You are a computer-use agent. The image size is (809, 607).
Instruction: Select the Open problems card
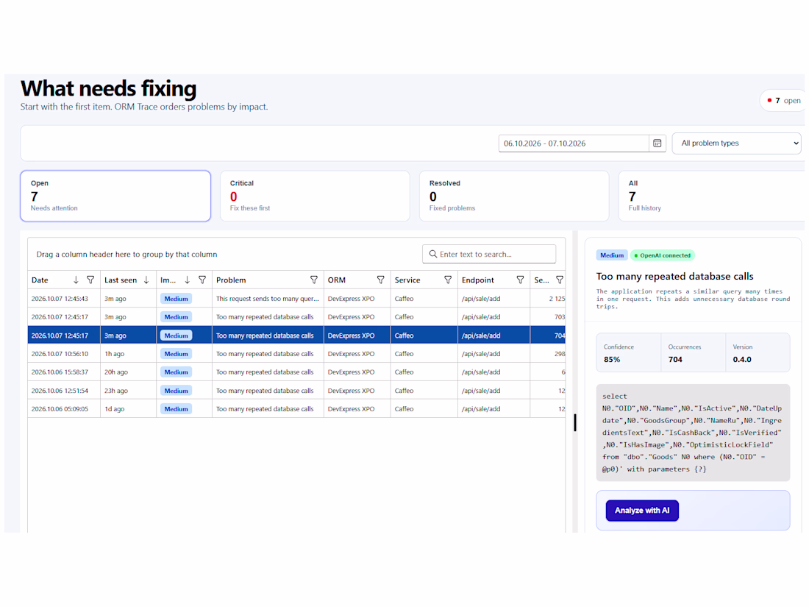tap(115, 196)
